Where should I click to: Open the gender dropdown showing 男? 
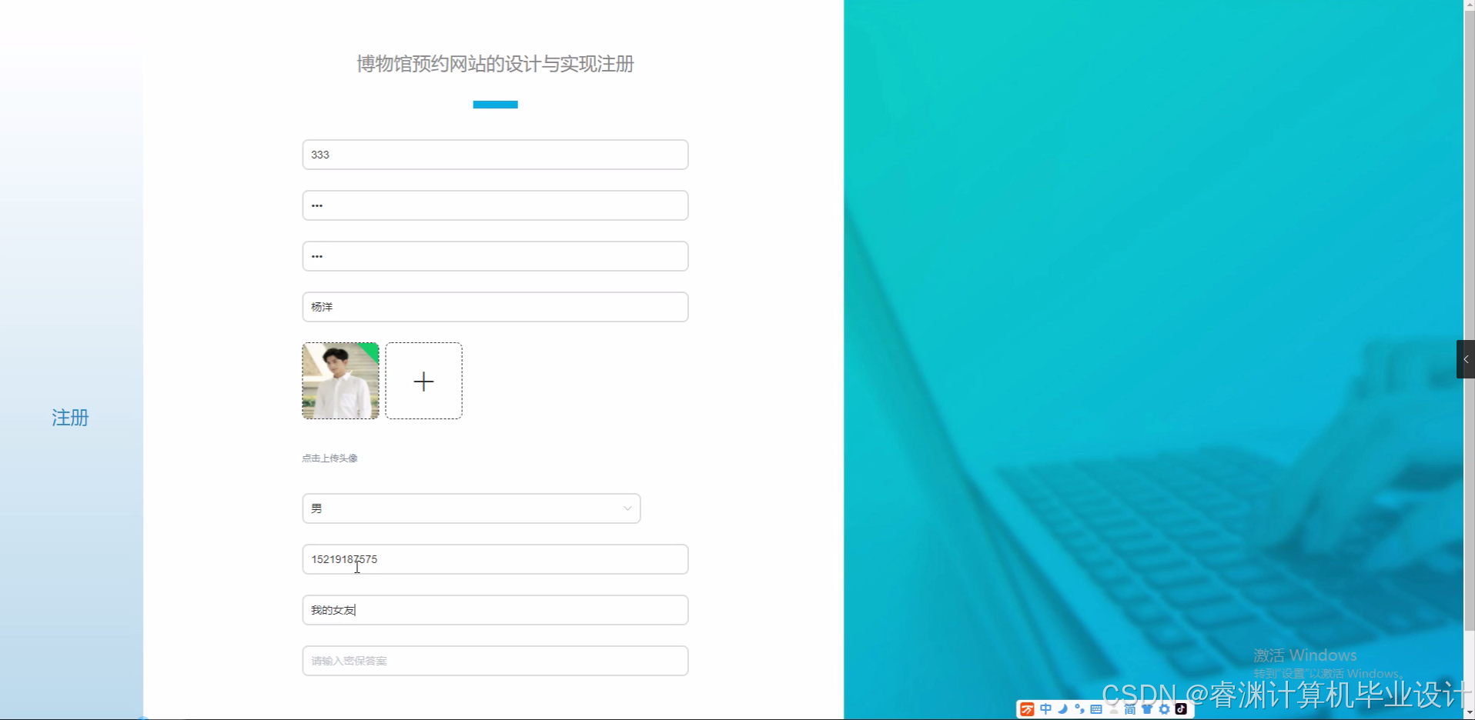(x=470, y=508)
